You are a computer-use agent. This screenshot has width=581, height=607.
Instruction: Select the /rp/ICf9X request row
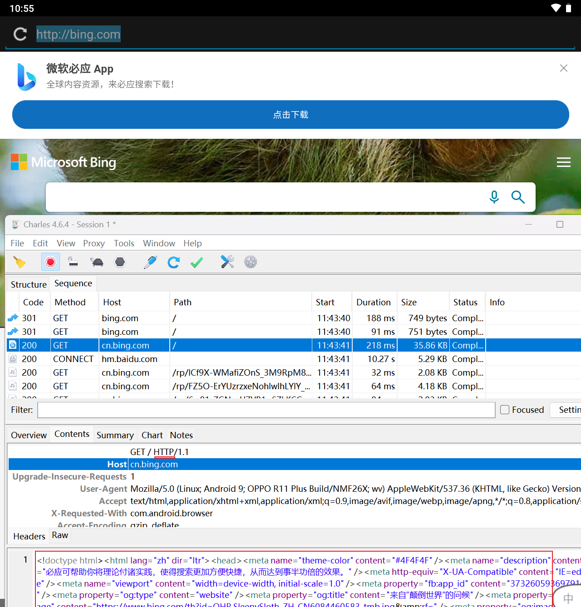[x=293, y=372]
